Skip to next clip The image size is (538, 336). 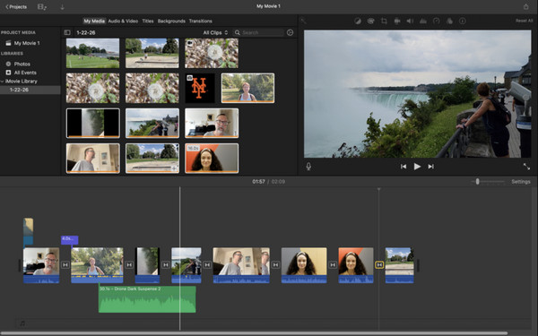point(430,167)
